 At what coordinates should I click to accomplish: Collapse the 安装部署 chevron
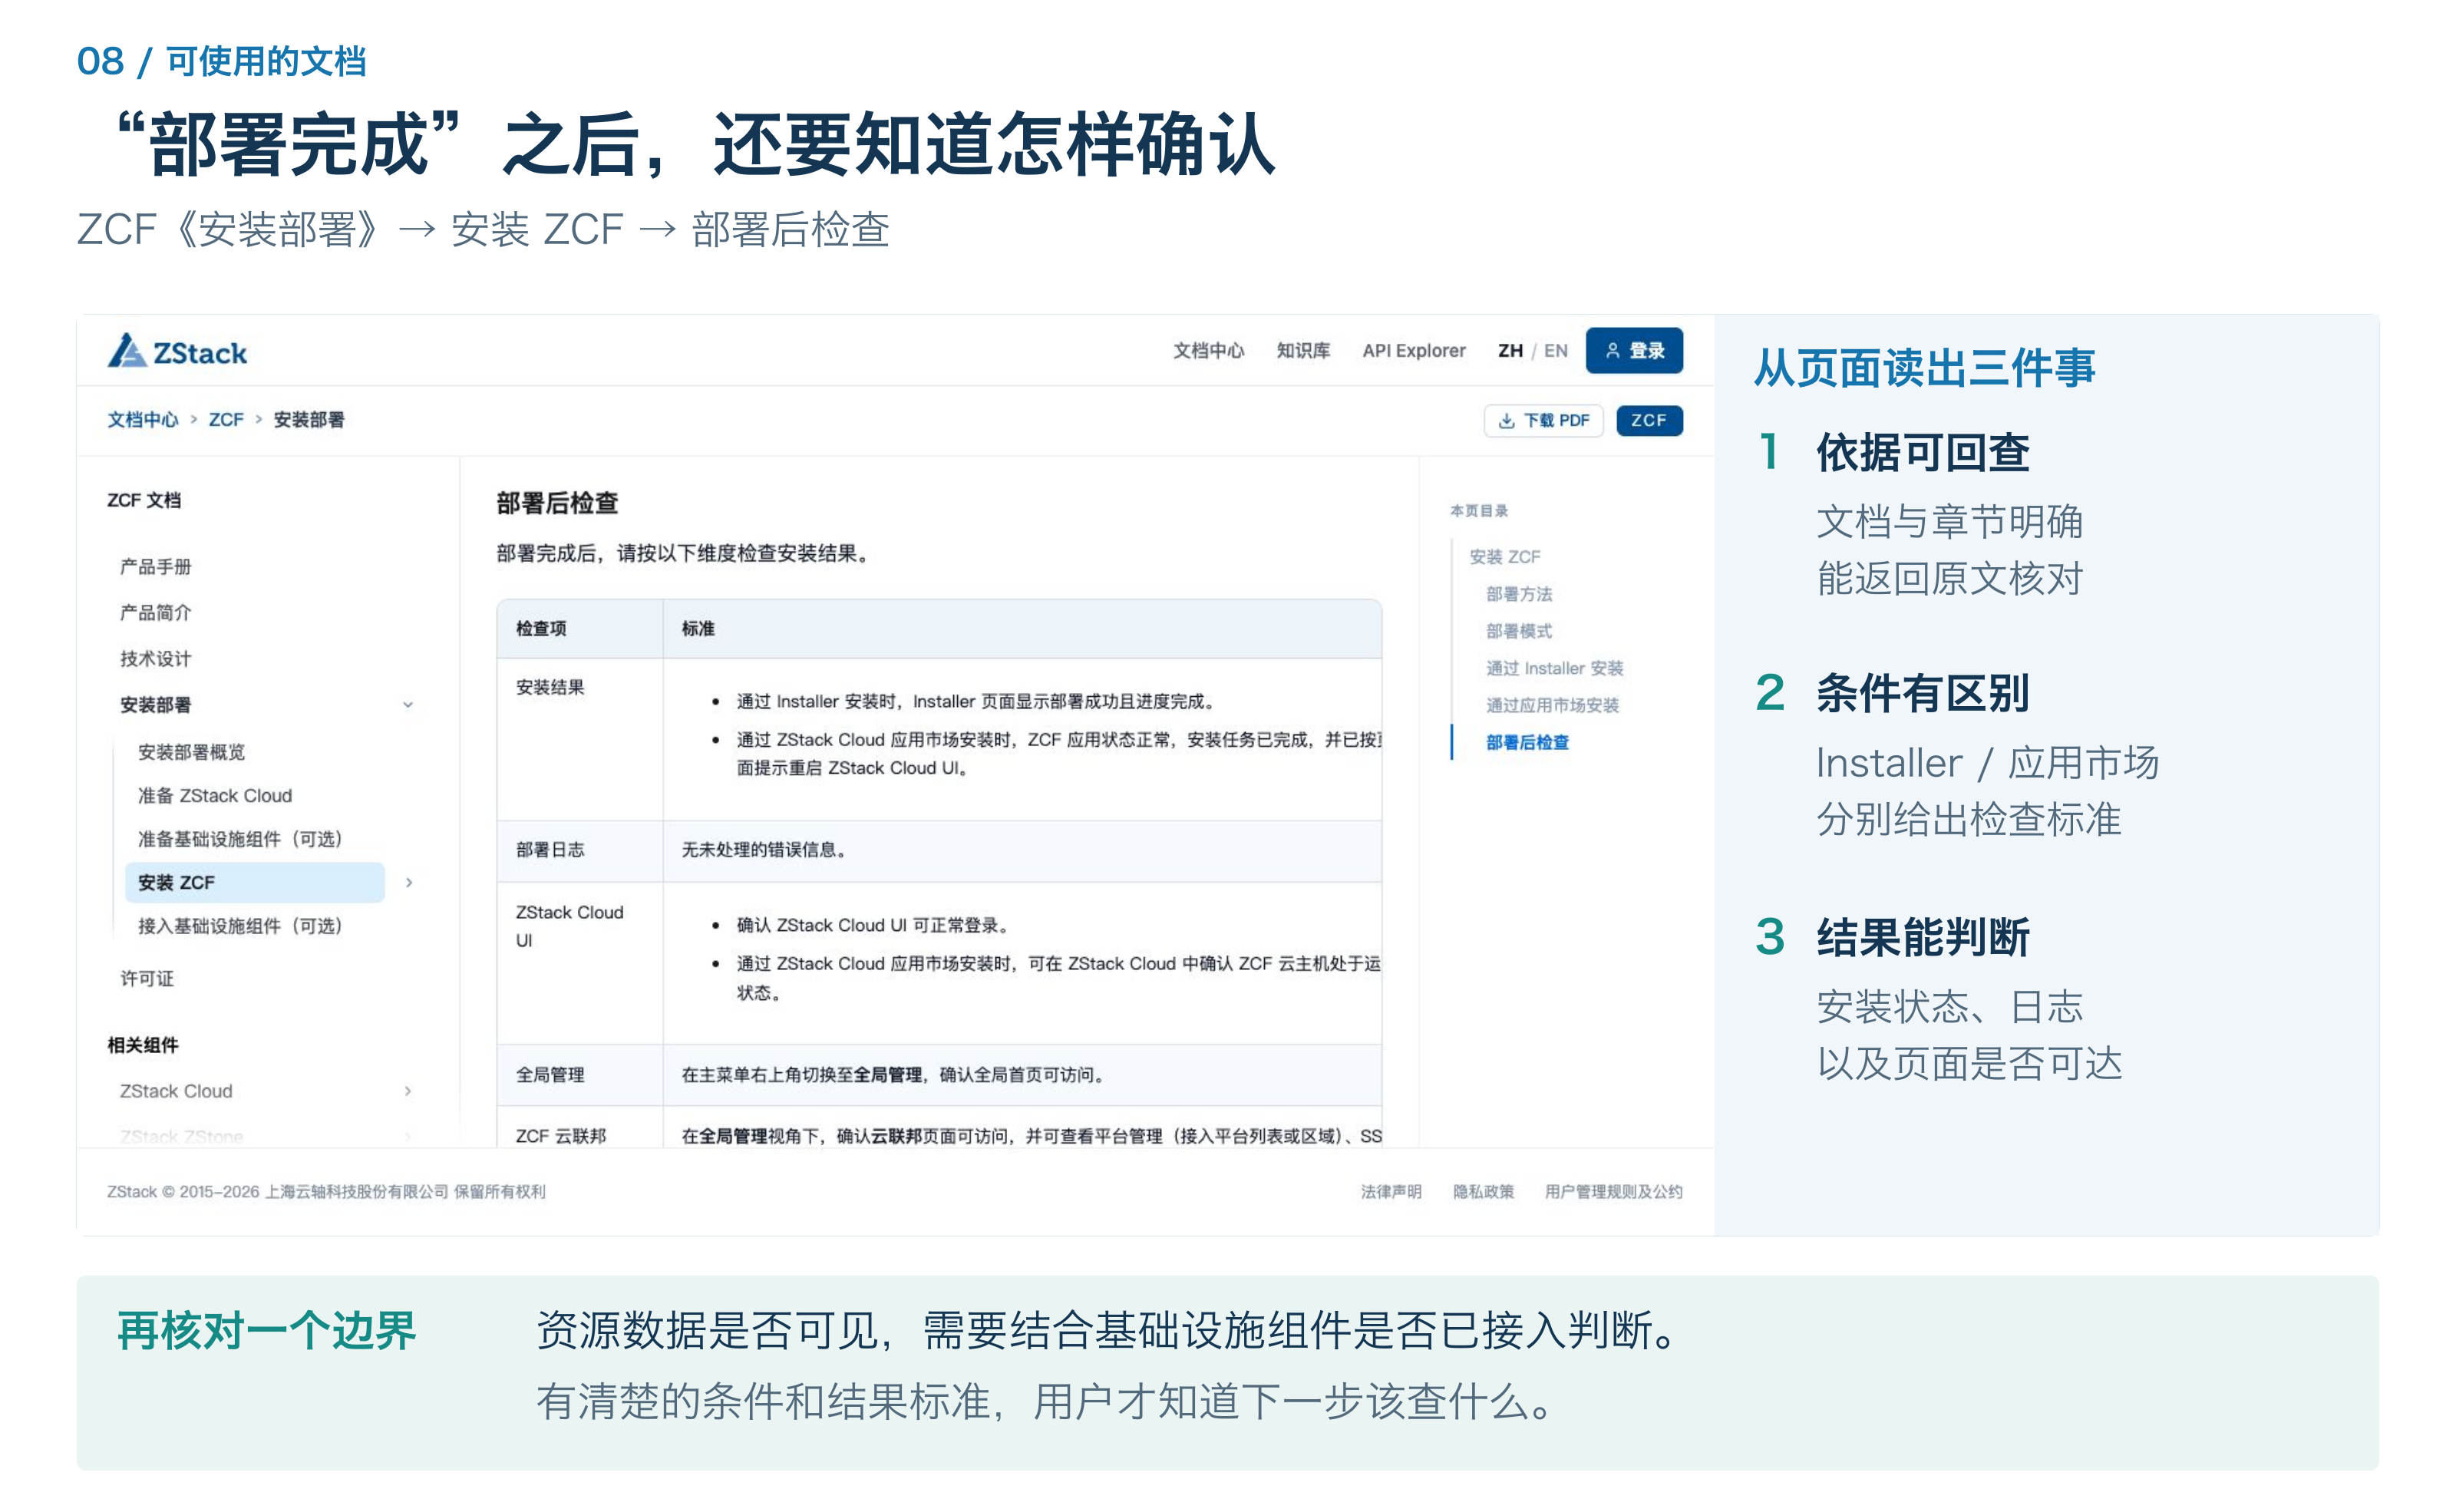(408, 705)
